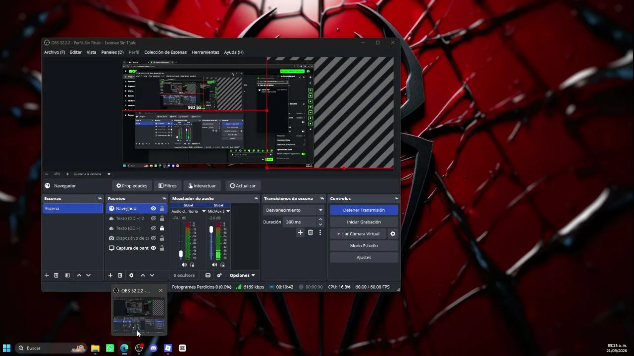The width and height of the screenshot is (634, 356).
Task: Lock the Captura de pantalla source
Action: 161,248
